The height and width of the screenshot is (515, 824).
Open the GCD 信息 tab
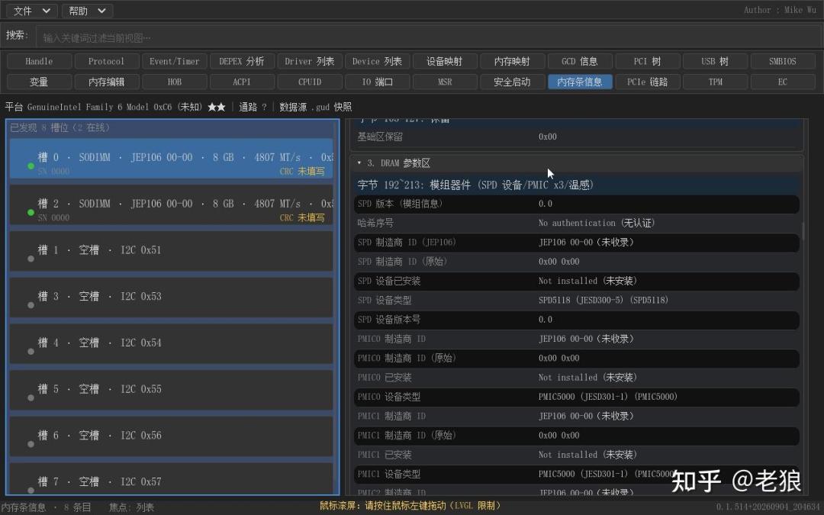(580, 62)
